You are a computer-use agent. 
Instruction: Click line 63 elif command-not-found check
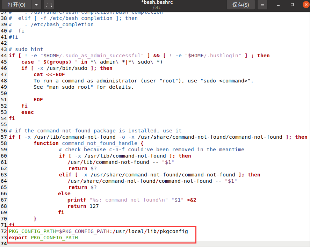[x=160, y=175]
